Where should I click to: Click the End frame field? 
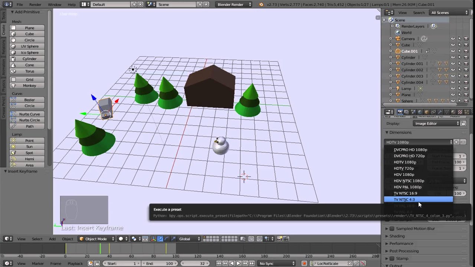point(160,263)
